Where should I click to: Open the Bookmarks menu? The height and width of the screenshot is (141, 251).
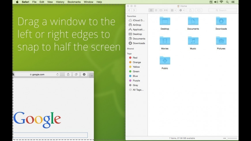[x=74, y=2]
